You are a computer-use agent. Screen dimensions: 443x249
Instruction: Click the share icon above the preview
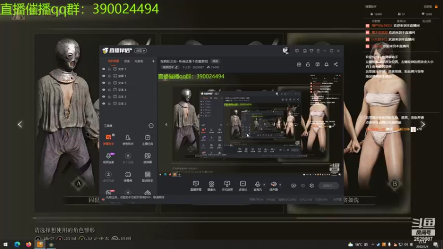[x=336, y=64]
